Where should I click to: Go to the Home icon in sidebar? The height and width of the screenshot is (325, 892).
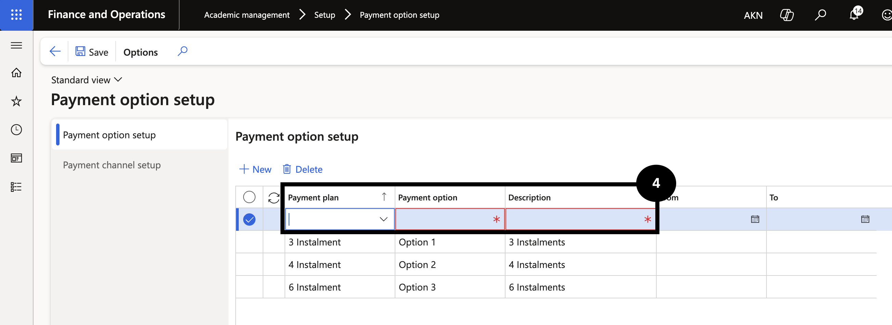coord(16,73)
